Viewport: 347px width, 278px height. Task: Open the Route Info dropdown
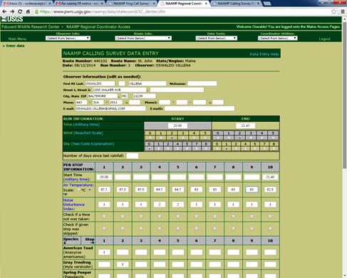[x=143, y=38]
